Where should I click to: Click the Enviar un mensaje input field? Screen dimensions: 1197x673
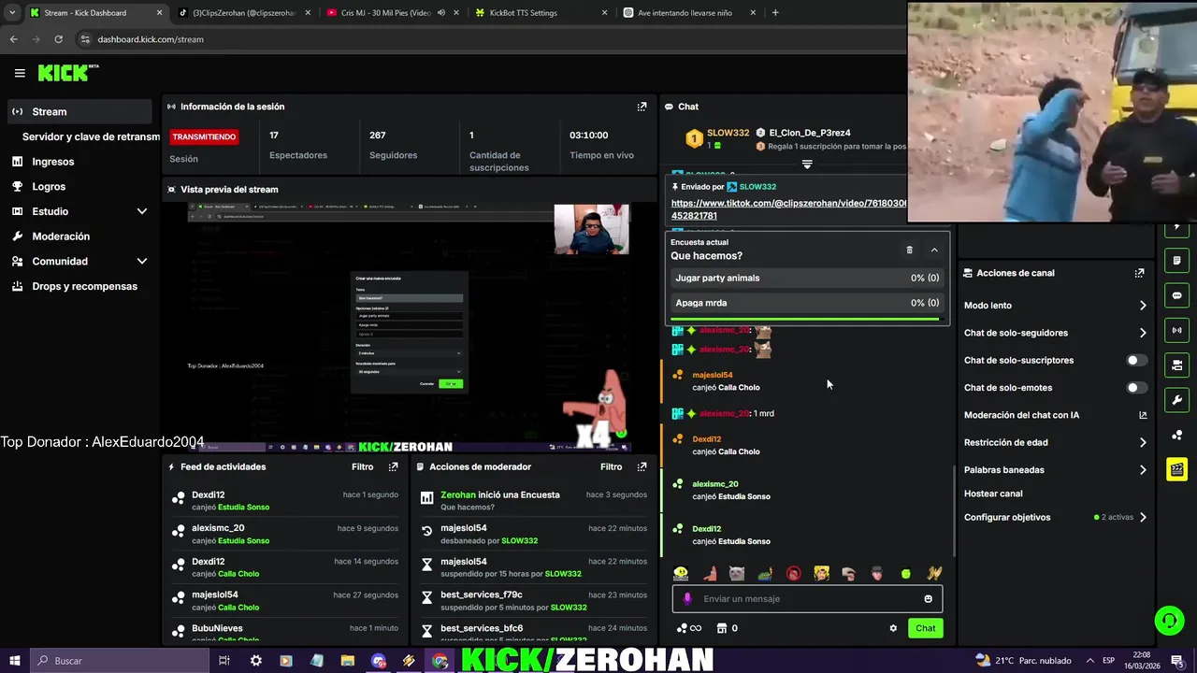click(x=807, y=599)
